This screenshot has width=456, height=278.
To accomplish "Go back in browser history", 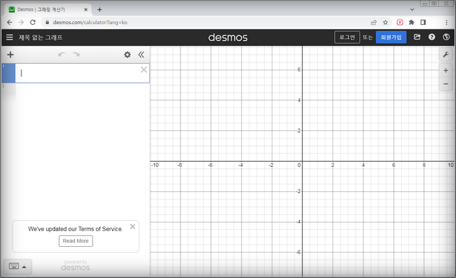I will (10, 22).
